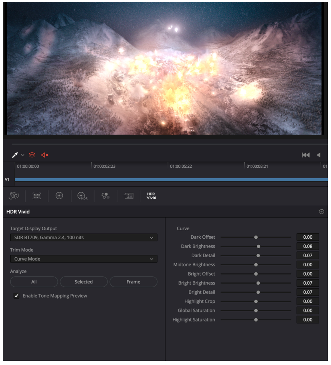Screen dimensions: 331x365
Task: Reset the HDR Vivid palette settings
Action: pyautogui.click(x=321, y=212)
